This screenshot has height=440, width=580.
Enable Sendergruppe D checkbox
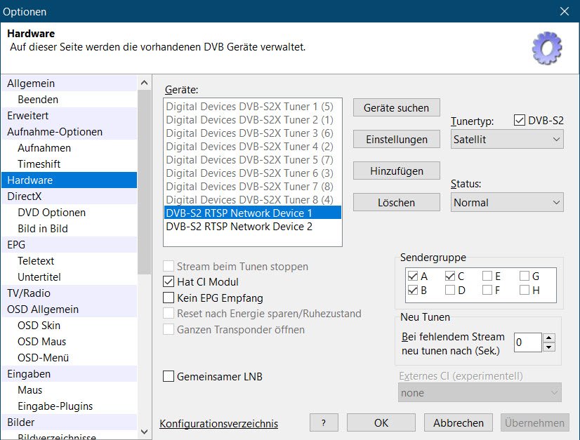[x=450, y=290]
